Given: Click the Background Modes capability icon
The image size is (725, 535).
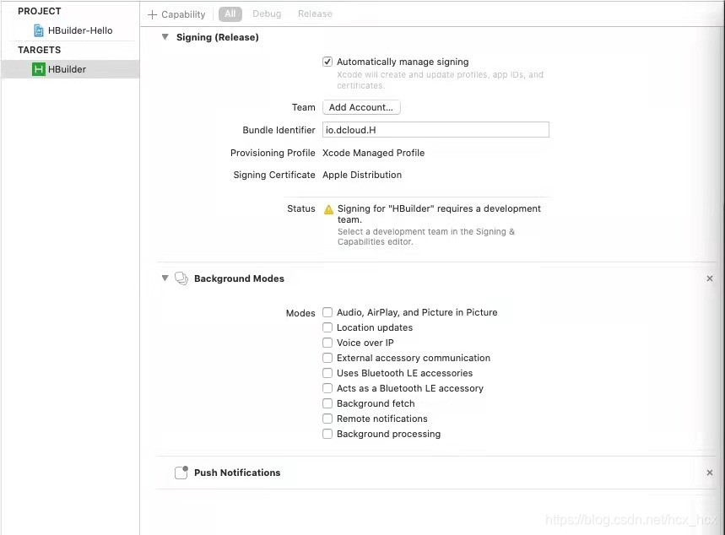Looking at the screenshot, I should point(181,278).
